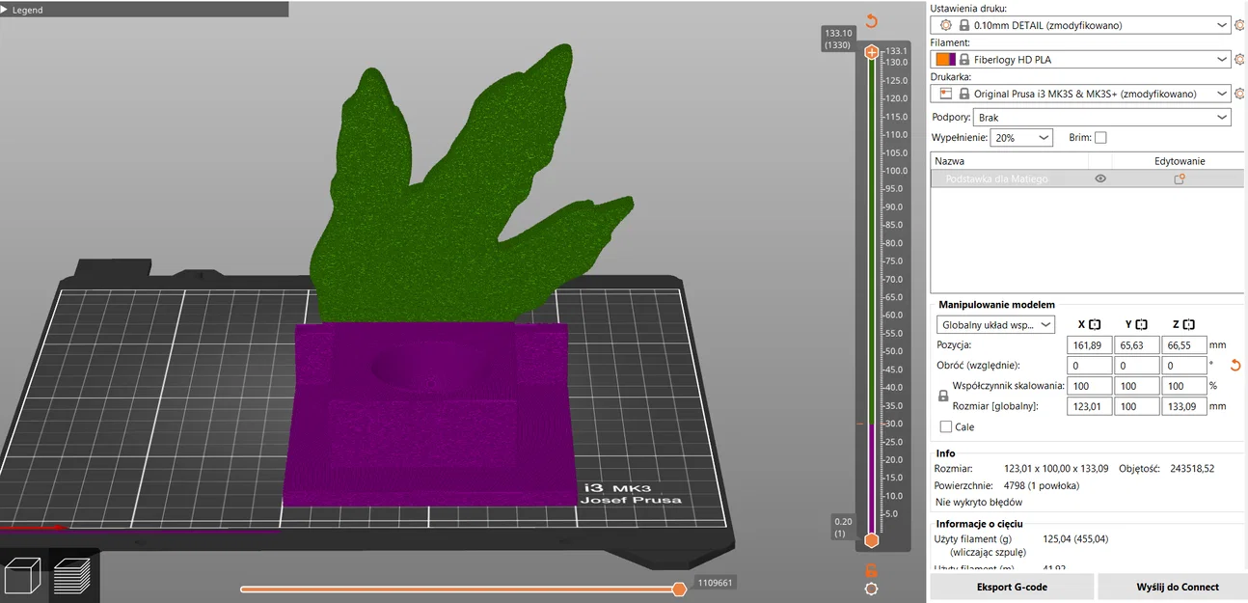The image size is (1248, 603).
Task: Click the Nazwa column header
Action: point(1012,161)
